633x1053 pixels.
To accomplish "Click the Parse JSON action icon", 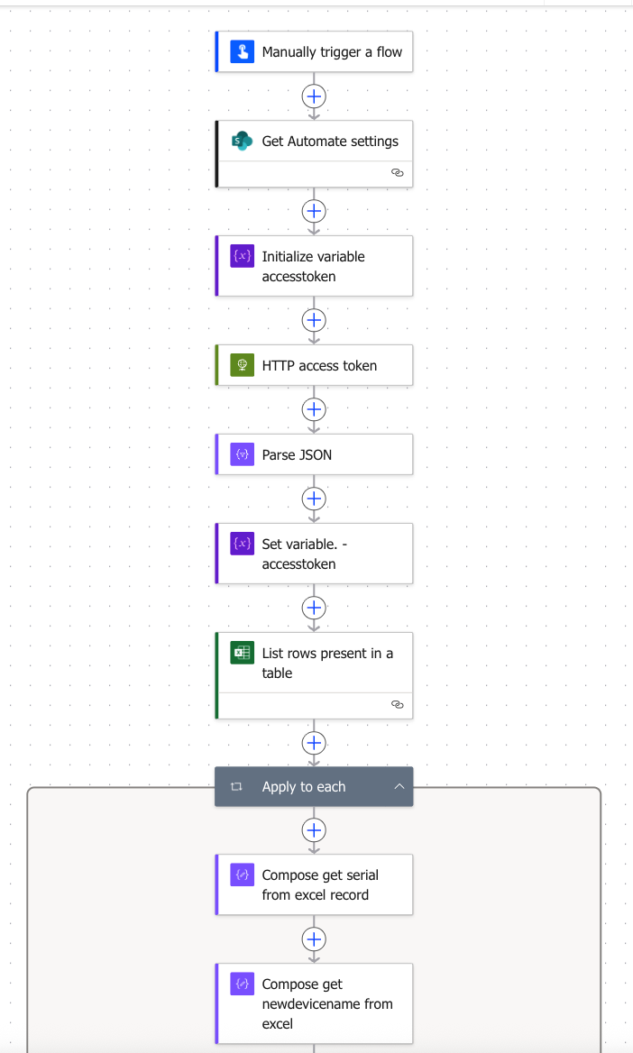I will coord(240,453).
